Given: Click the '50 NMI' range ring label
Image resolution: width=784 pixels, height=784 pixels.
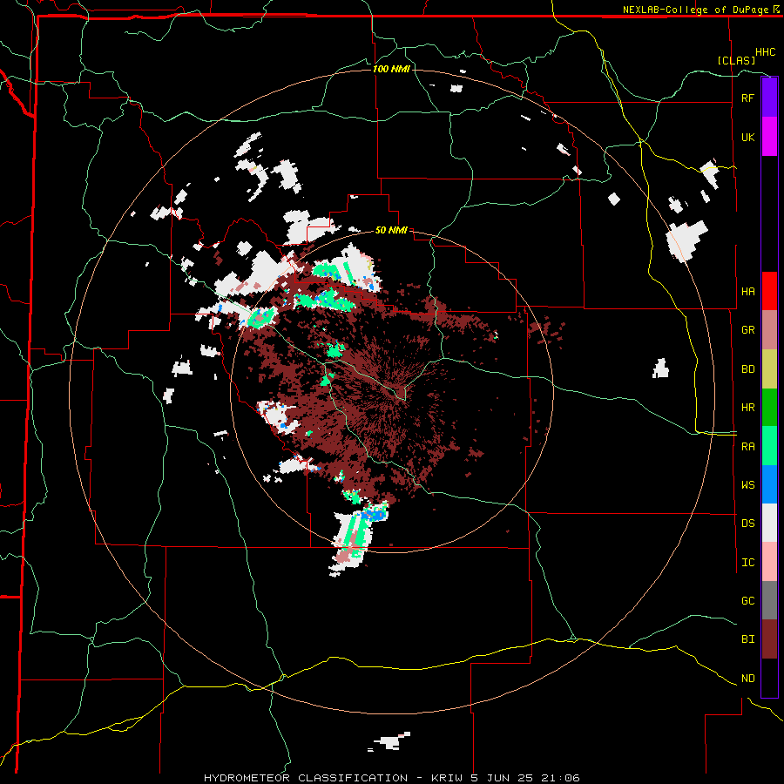Looking at the screenshot, I should (x=391, y=231).
